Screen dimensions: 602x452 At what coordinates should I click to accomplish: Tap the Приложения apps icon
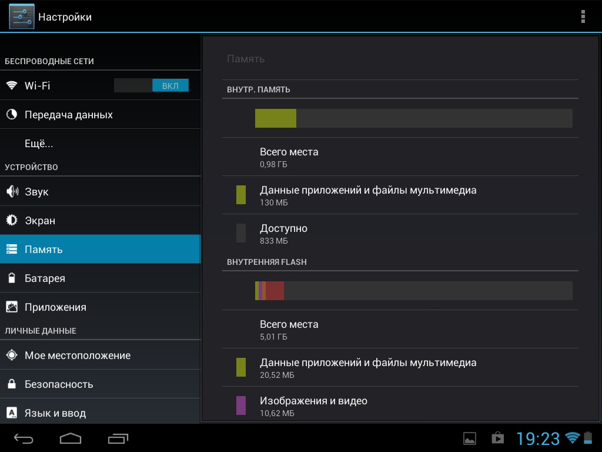(12, 307)
